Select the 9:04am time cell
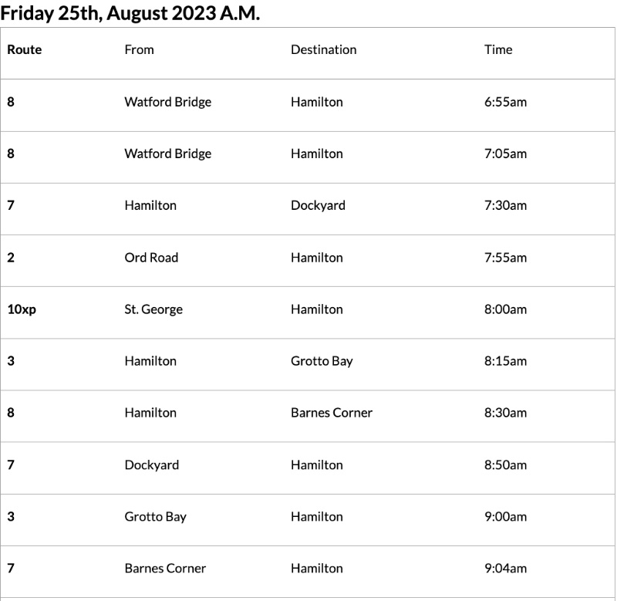 pos(505,568)
